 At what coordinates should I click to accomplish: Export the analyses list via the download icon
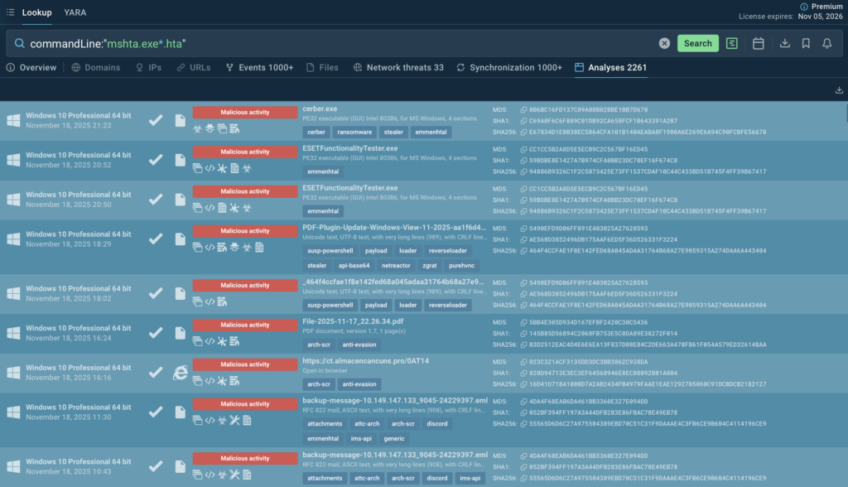click(x=839, y=89)
